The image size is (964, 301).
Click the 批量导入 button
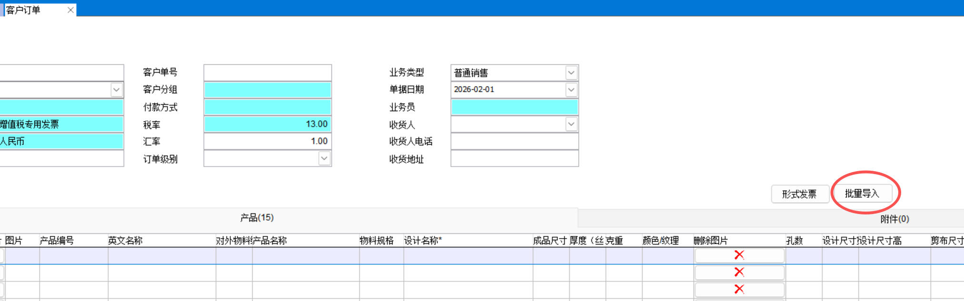point(862,194)
